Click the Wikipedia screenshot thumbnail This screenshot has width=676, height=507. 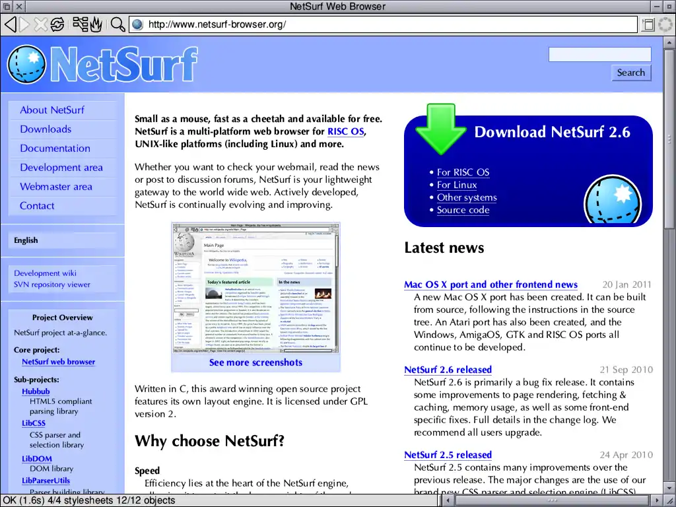(255, 288)
